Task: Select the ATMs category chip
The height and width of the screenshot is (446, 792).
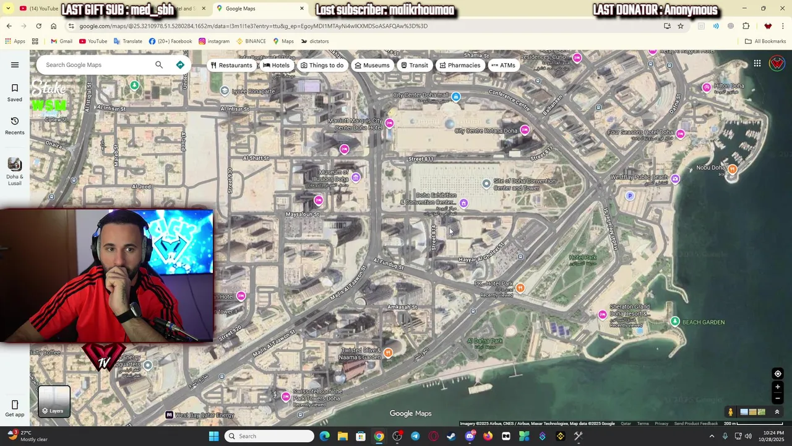Action: click(x=503, y=65)
